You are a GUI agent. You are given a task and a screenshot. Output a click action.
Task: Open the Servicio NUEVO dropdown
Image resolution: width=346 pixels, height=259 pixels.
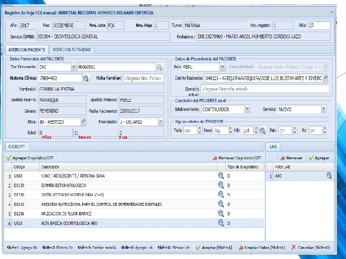323,109
